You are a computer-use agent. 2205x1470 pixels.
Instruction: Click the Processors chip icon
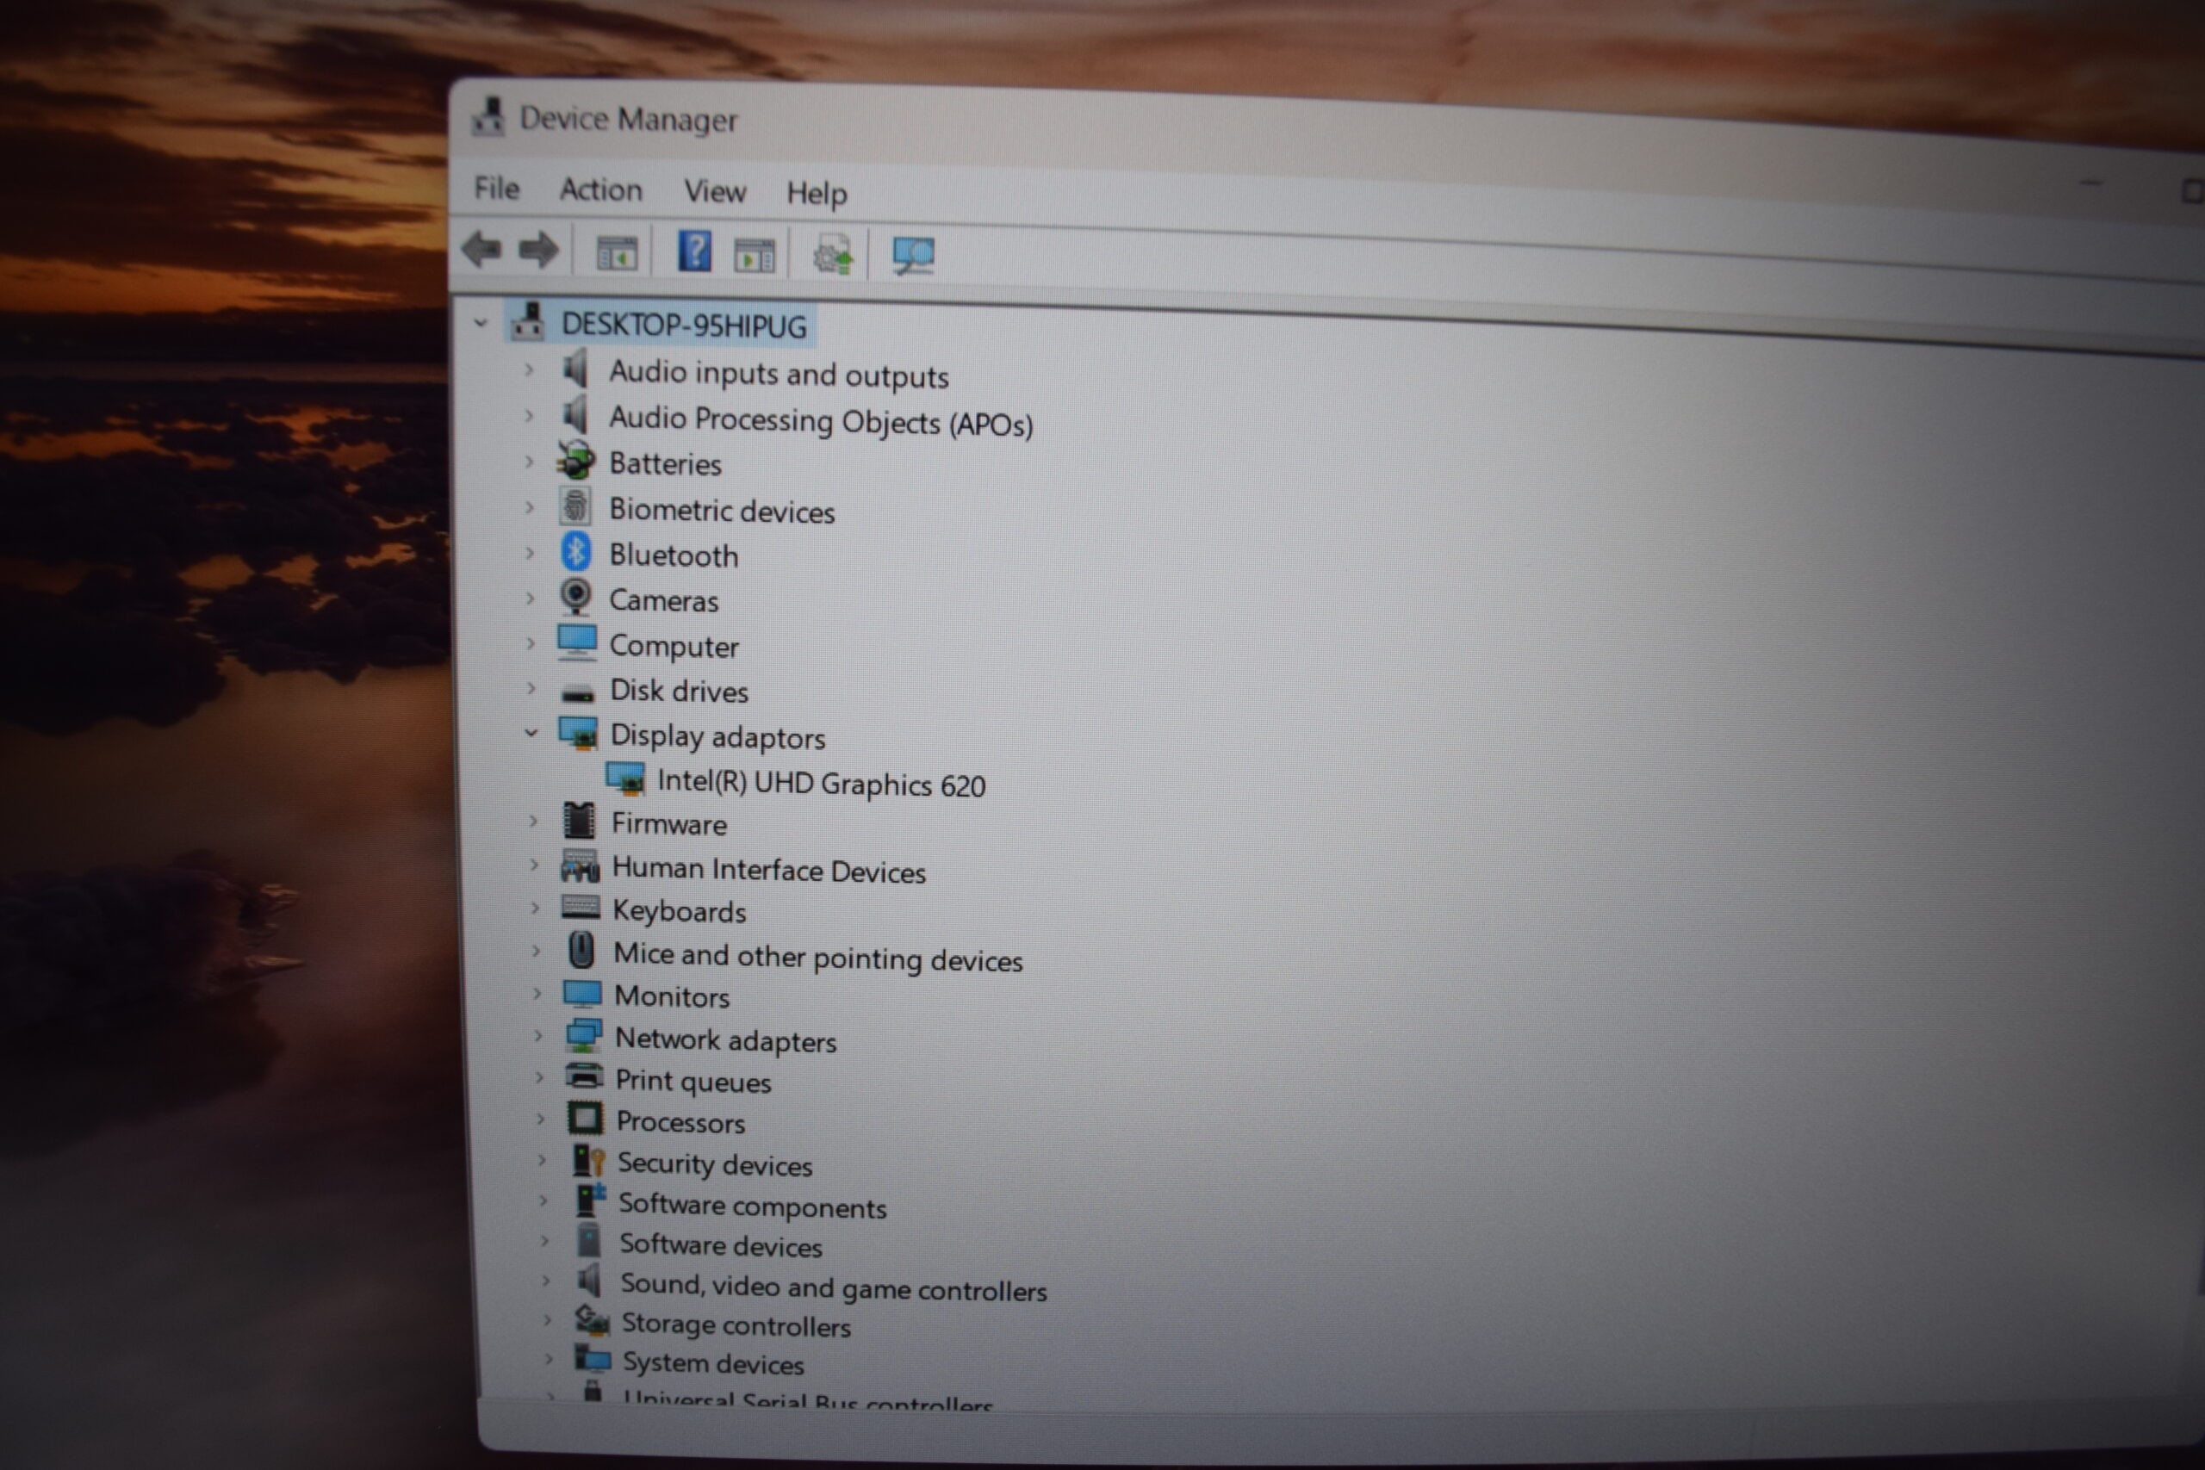click(586, 1119)
